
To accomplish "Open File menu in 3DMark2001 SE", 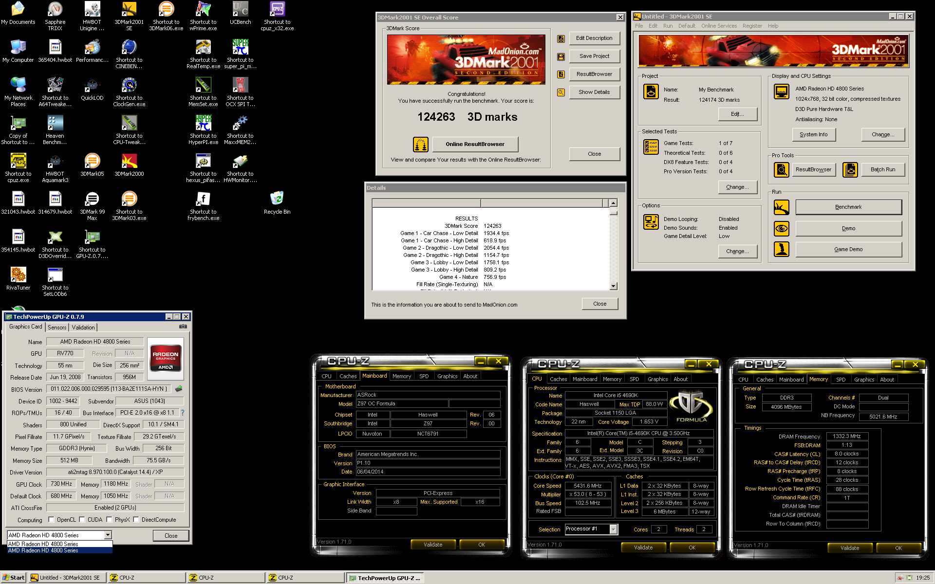I will [639, 26].
